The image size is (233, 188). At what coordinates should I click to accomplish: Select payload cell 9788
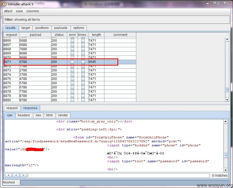pyautogui.click(x=35, y=100)
